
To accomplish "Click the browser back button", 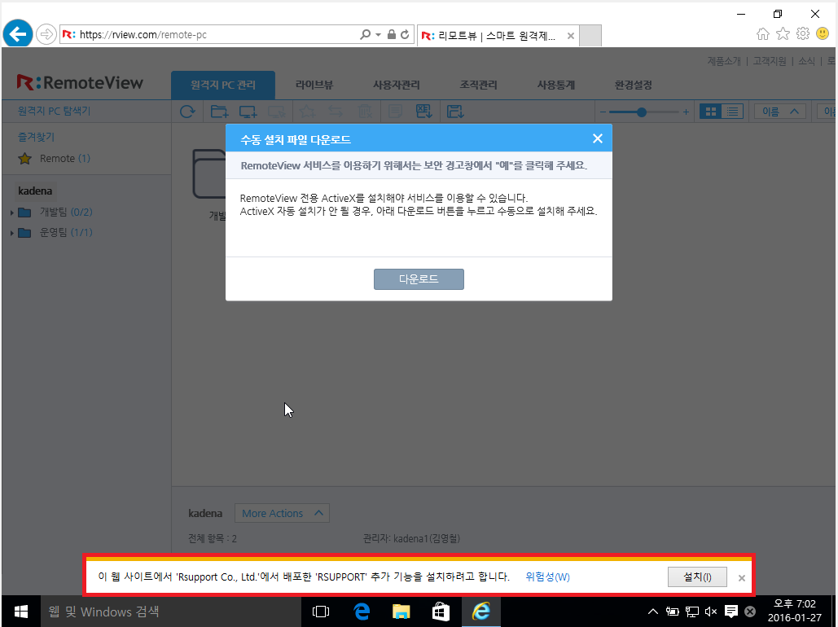I will [x=18, y=34].
